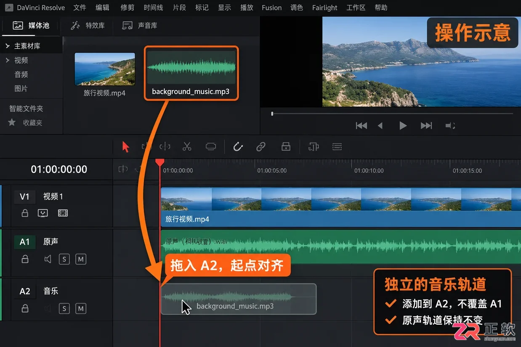
Task: Jump to the first frame in the viewer
Action: coord(362,125)
